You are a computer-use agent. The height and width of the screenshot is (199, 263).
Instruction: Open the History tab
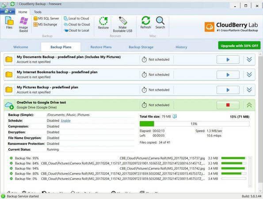(181, 47)
